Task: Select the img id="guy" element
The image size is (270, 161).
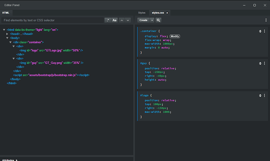Action: click(51, 63)
